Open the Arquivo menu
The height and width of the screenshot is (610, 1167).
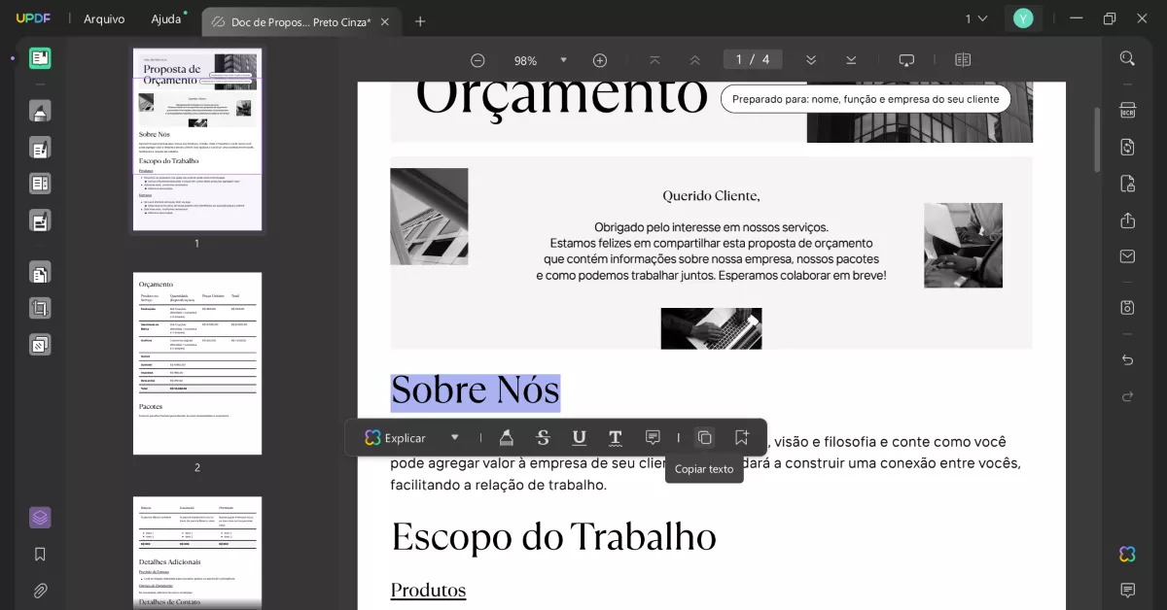[104, 17]
